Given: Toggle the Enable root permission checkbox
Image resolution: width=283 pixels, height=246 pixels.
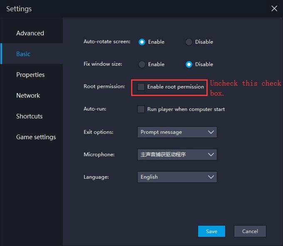Looking at the screenshot, I should tap(141, 87).
